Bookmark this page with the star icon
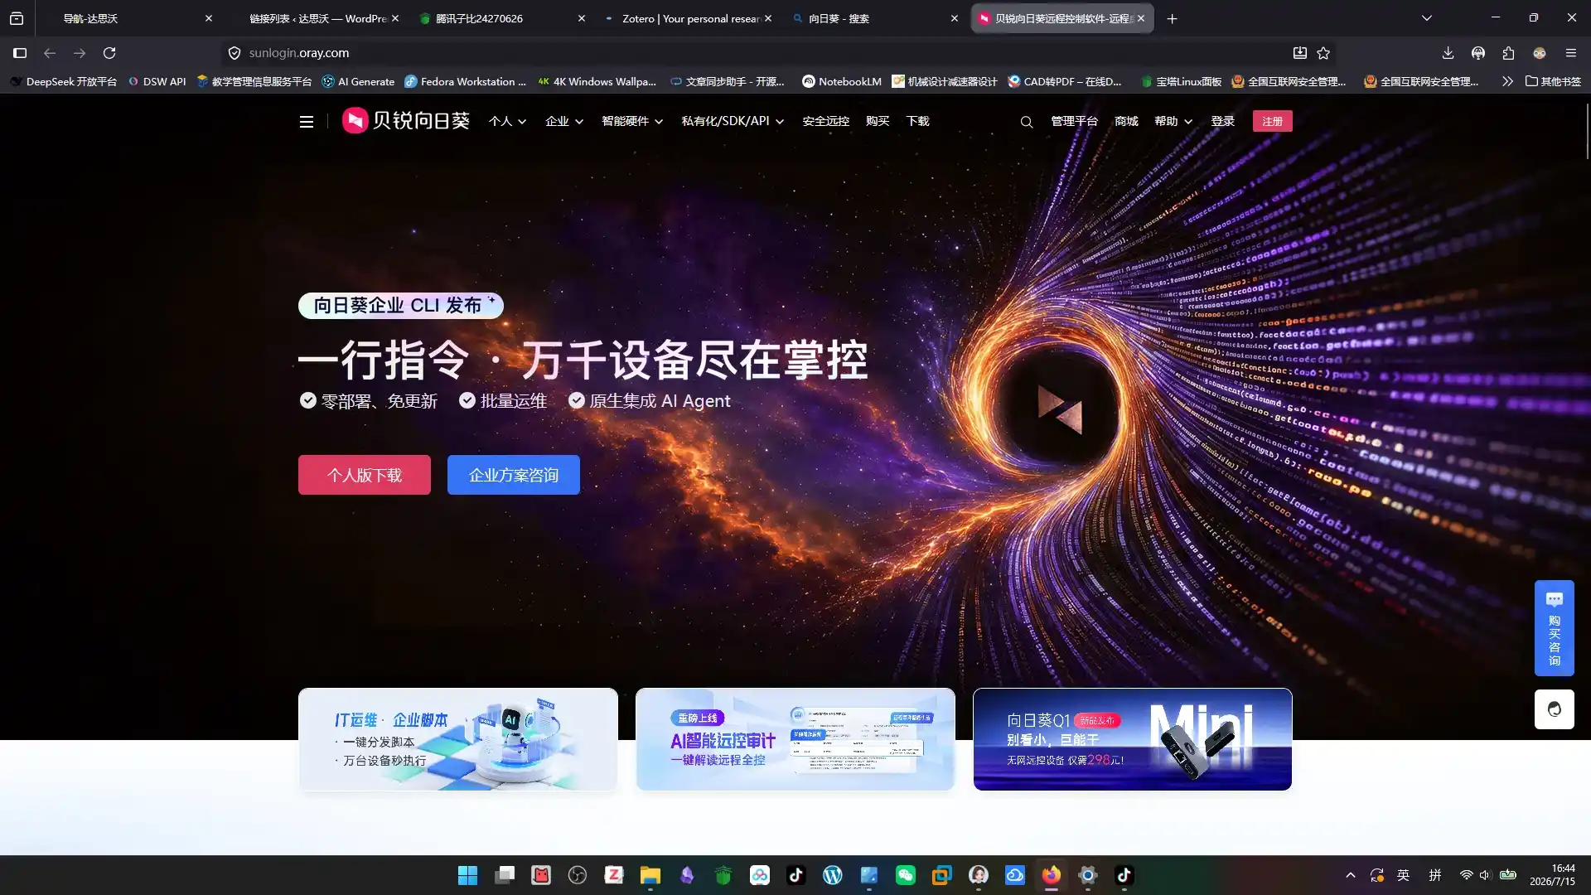The width and height of the screenshot is (1591, 895). coord(1323,53)
